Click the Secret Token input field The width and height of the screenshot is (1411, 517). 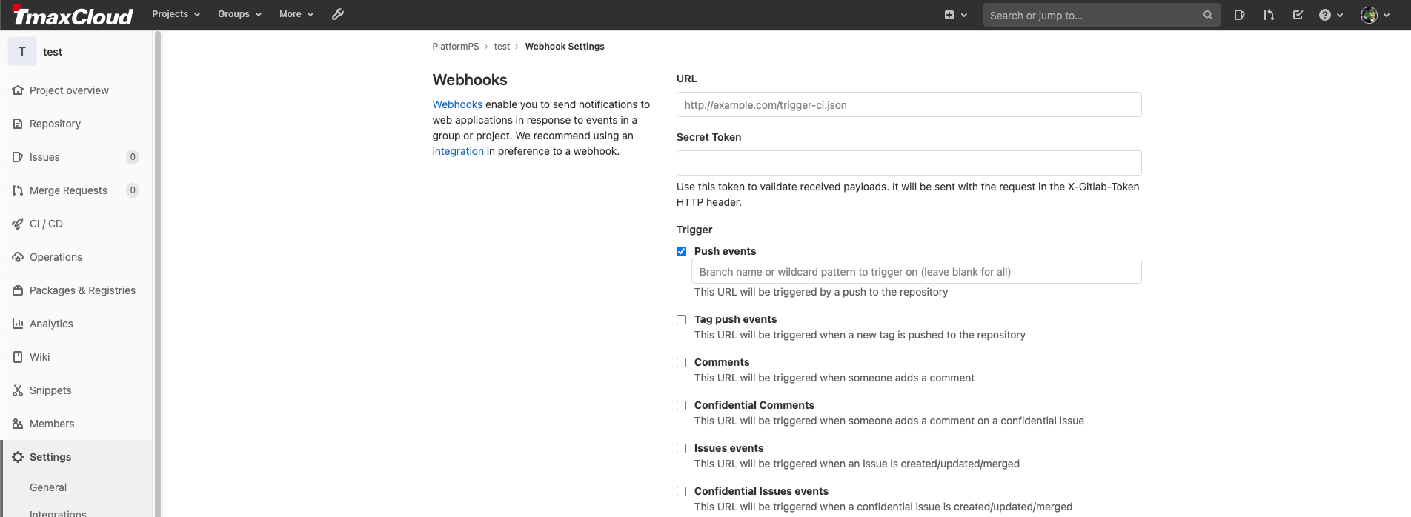(x=909, y=163)
